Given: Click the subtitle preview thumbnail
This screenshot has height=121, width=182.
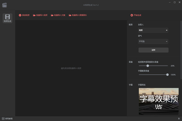Looking at the screenshot, I should [x=159, y=101].
